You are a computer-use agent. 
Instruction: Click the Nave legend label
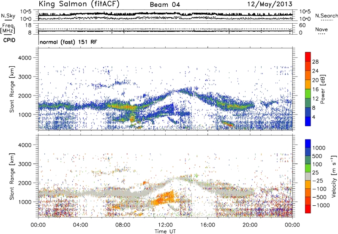[x=322, y=30]
